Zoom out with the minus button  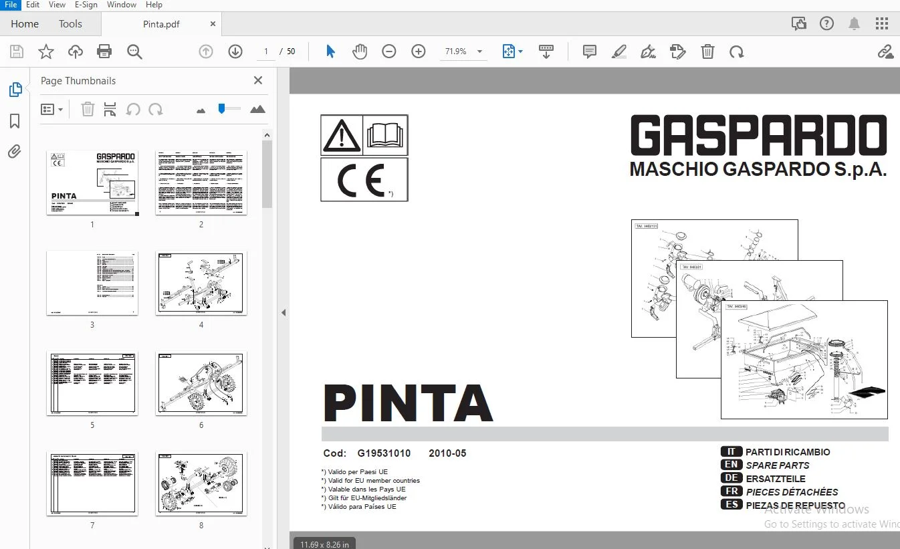pyautogui.click(x=389, y=51)
